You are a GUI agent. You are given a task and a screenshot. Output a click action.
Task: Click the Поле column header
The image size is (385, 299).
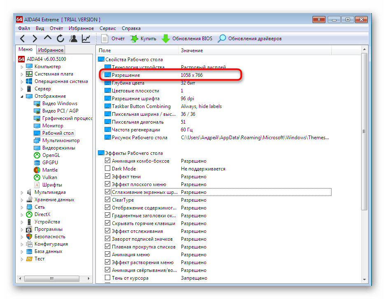click(137, 51)
